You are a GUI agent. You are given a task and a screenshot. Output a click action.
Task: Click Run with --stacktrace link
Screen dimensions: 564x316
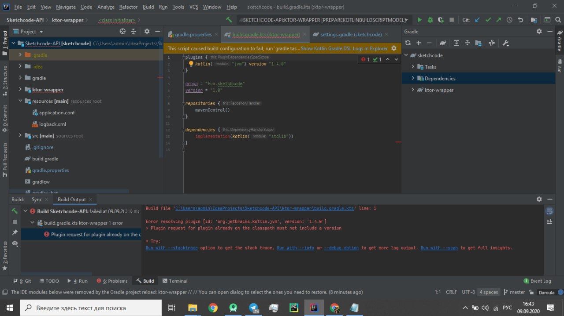172,248
